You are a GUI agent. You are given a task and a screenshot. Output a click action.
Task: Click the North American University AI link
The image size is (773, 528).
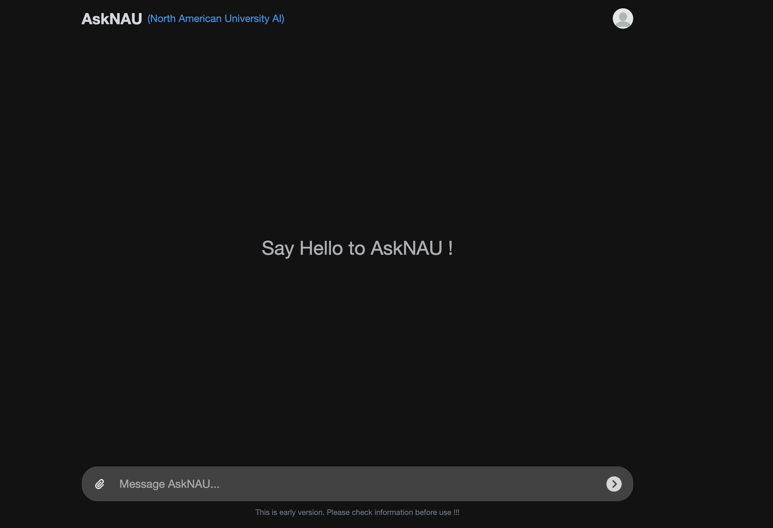coord(215,18)
